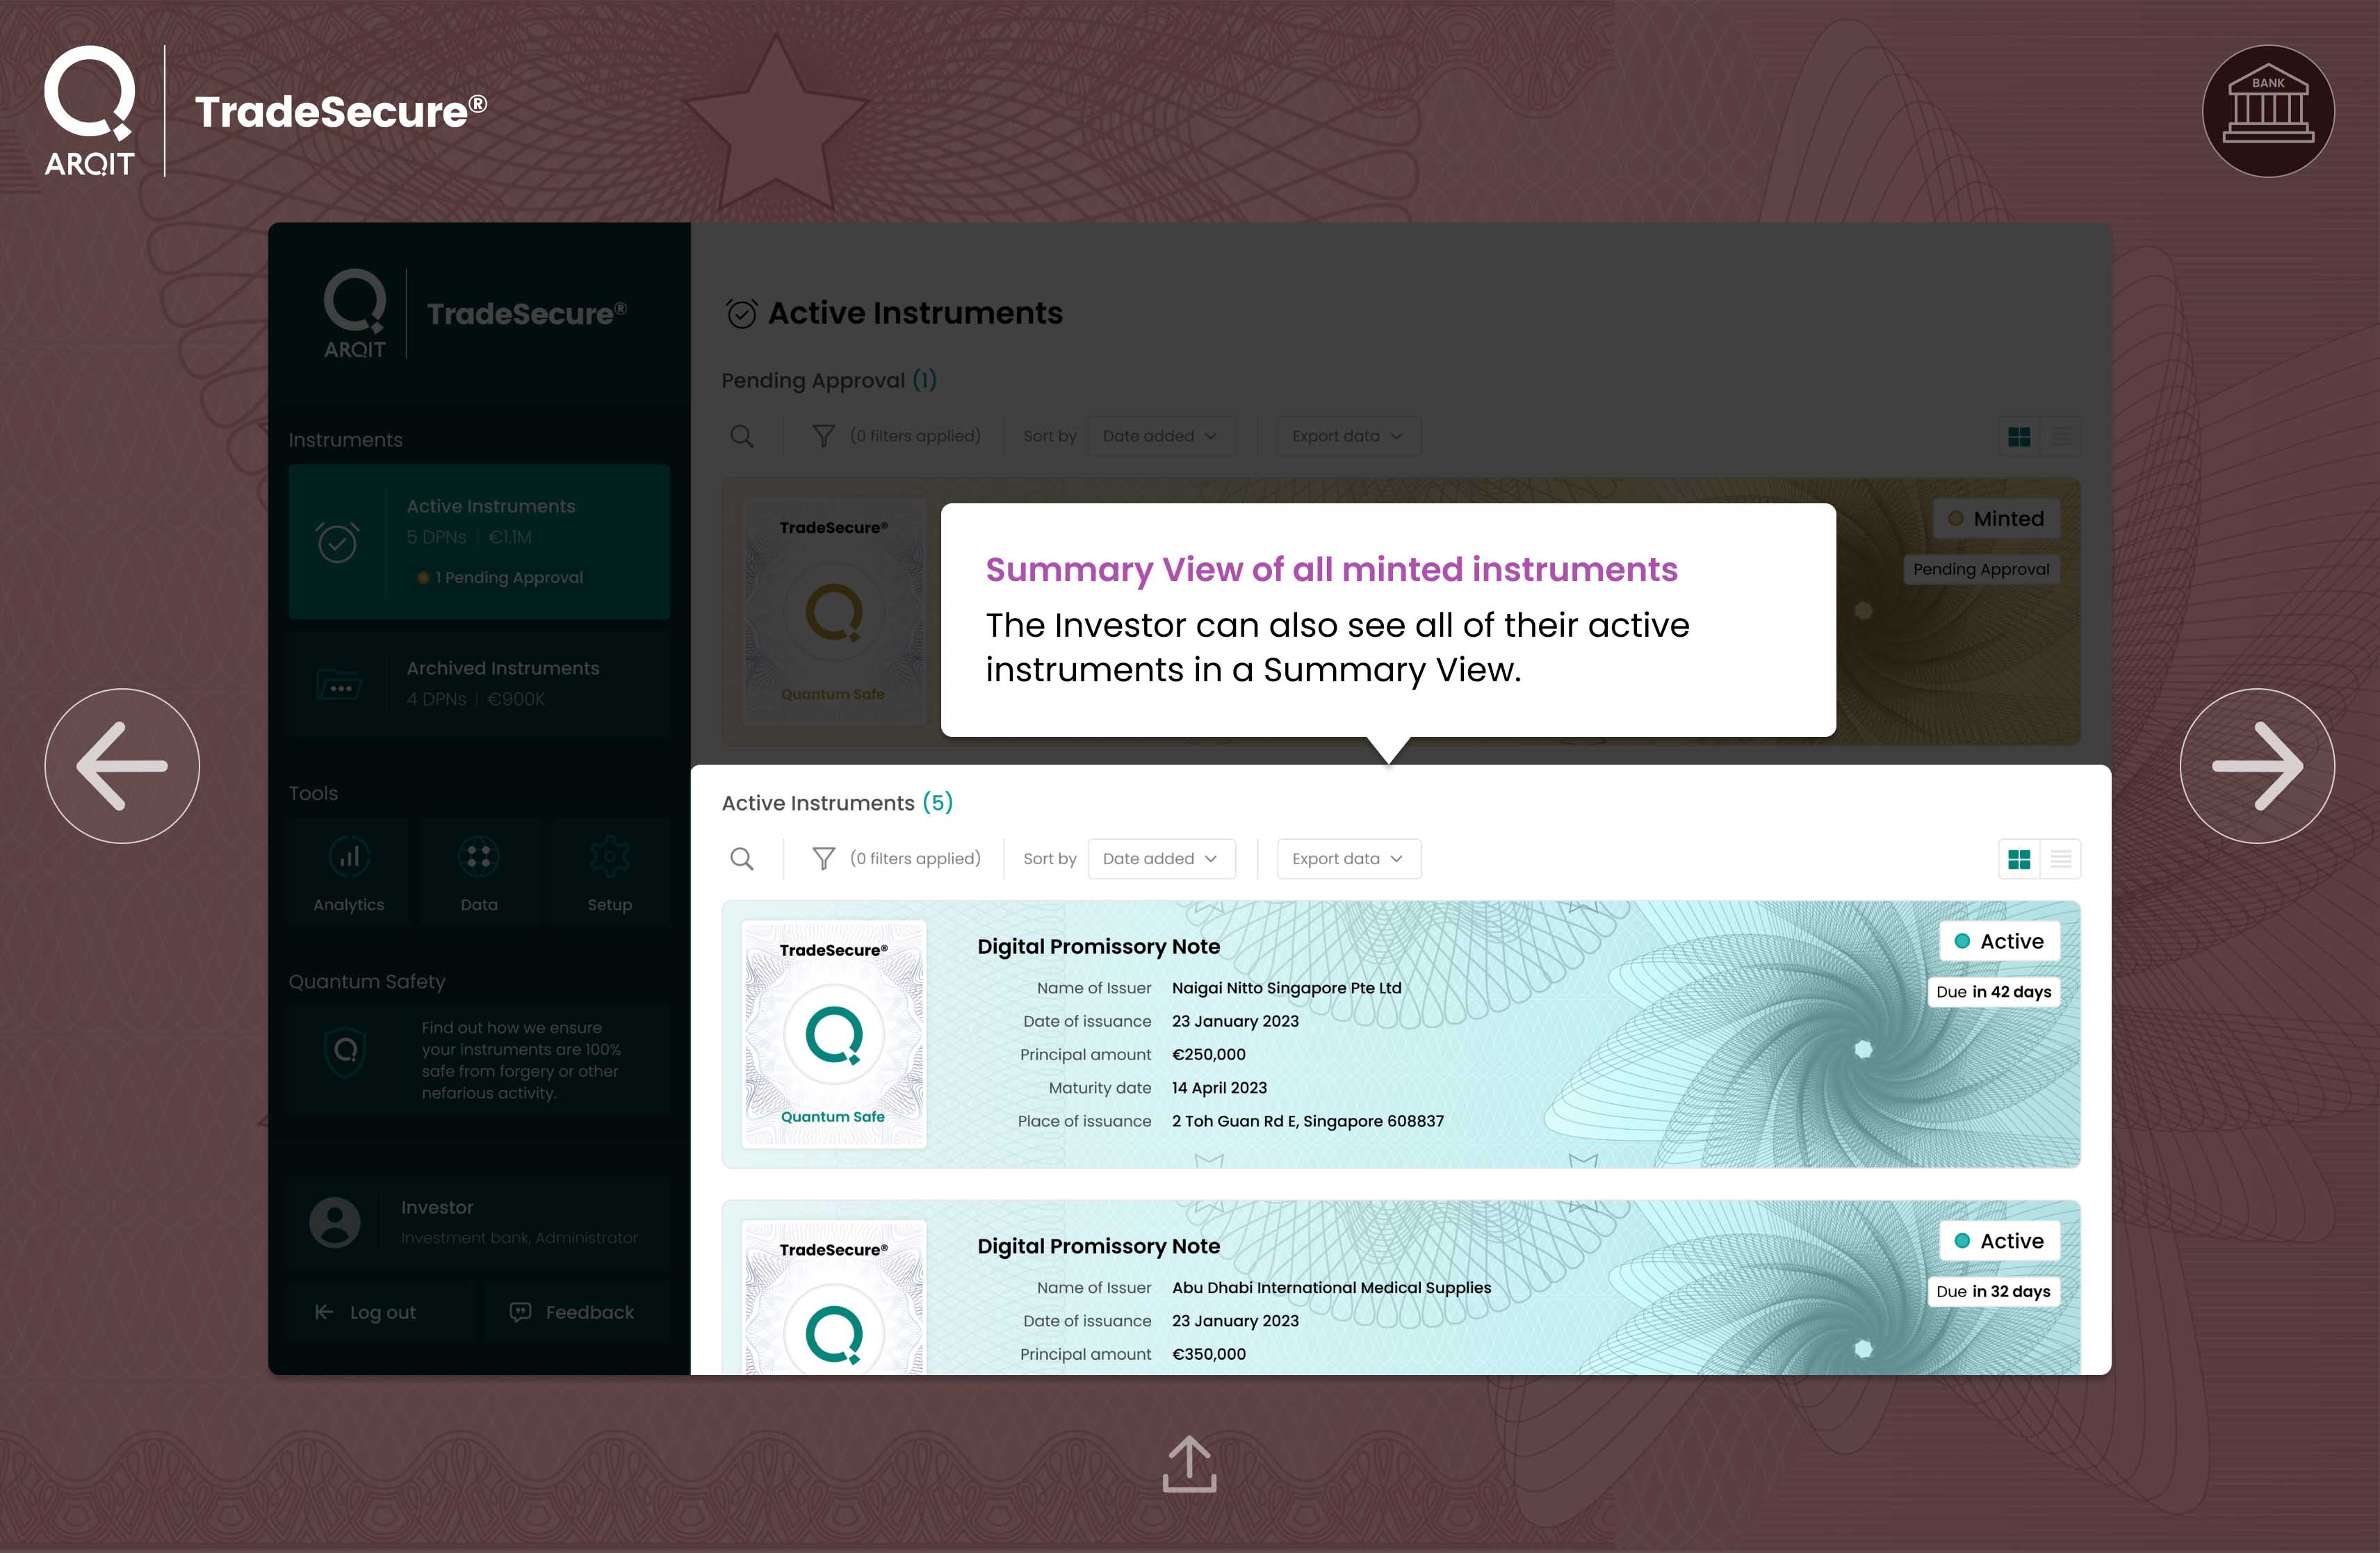The image size is (2380, 1553).
Task: Click the Active status badge on Naigai Nitto card
Action: point(1999,941)
